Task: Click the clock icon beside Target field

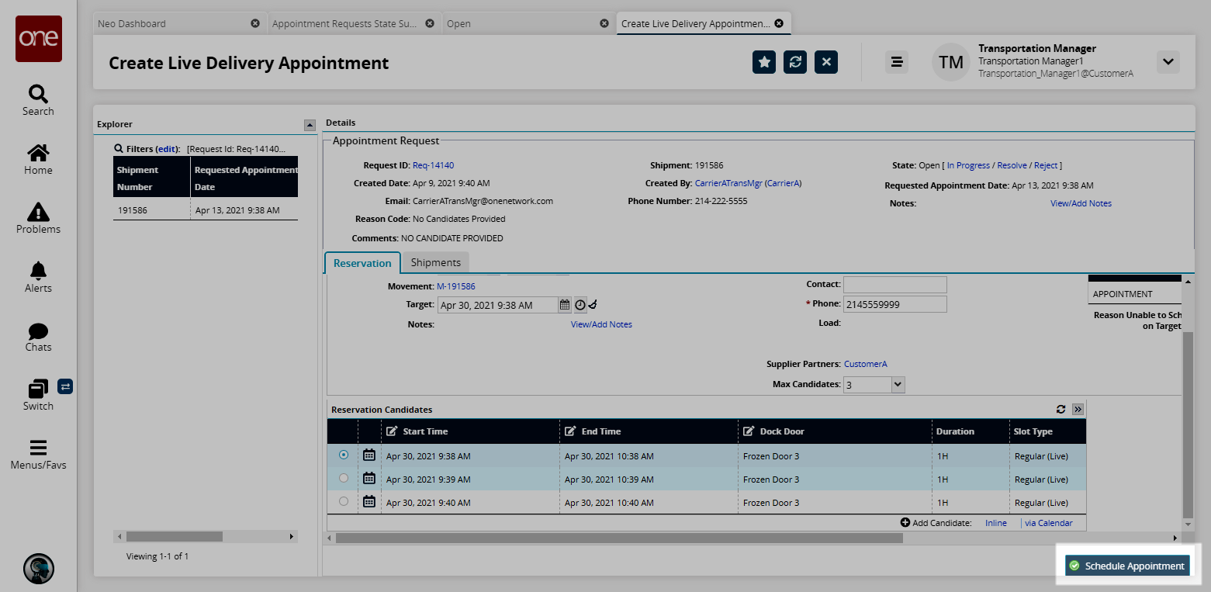Action: click(580, 305)
